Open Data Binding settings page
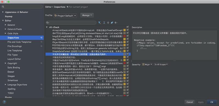 pyautogui.click(x=14, y=68)
